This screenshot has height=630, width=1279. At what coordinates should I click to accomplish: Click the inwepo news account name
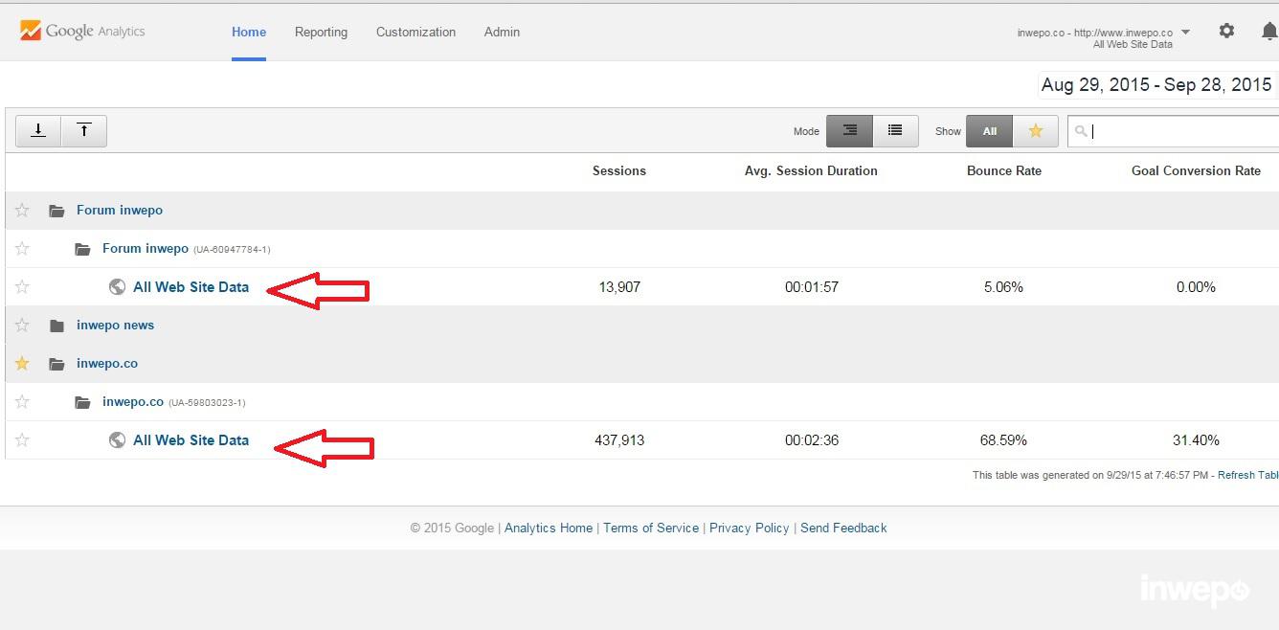click(115, 325)
